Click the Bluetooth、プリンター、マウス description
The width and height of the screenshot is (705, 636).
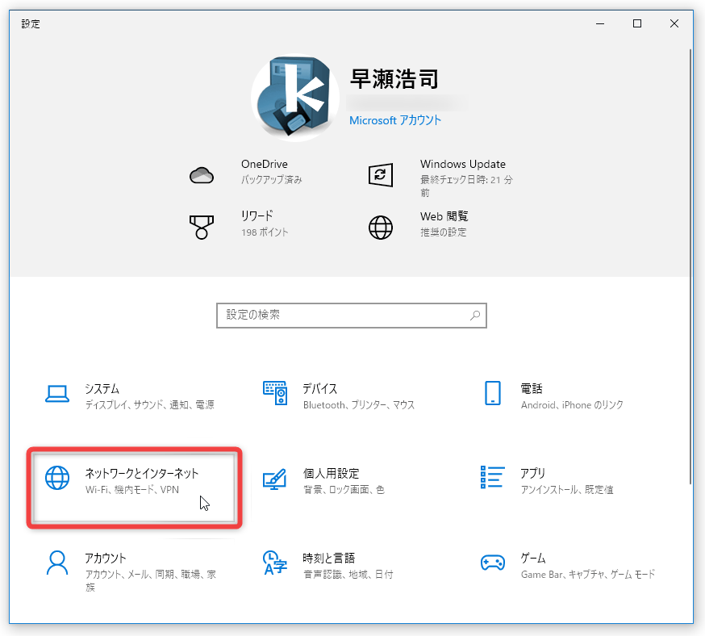[x=359, y=405]
